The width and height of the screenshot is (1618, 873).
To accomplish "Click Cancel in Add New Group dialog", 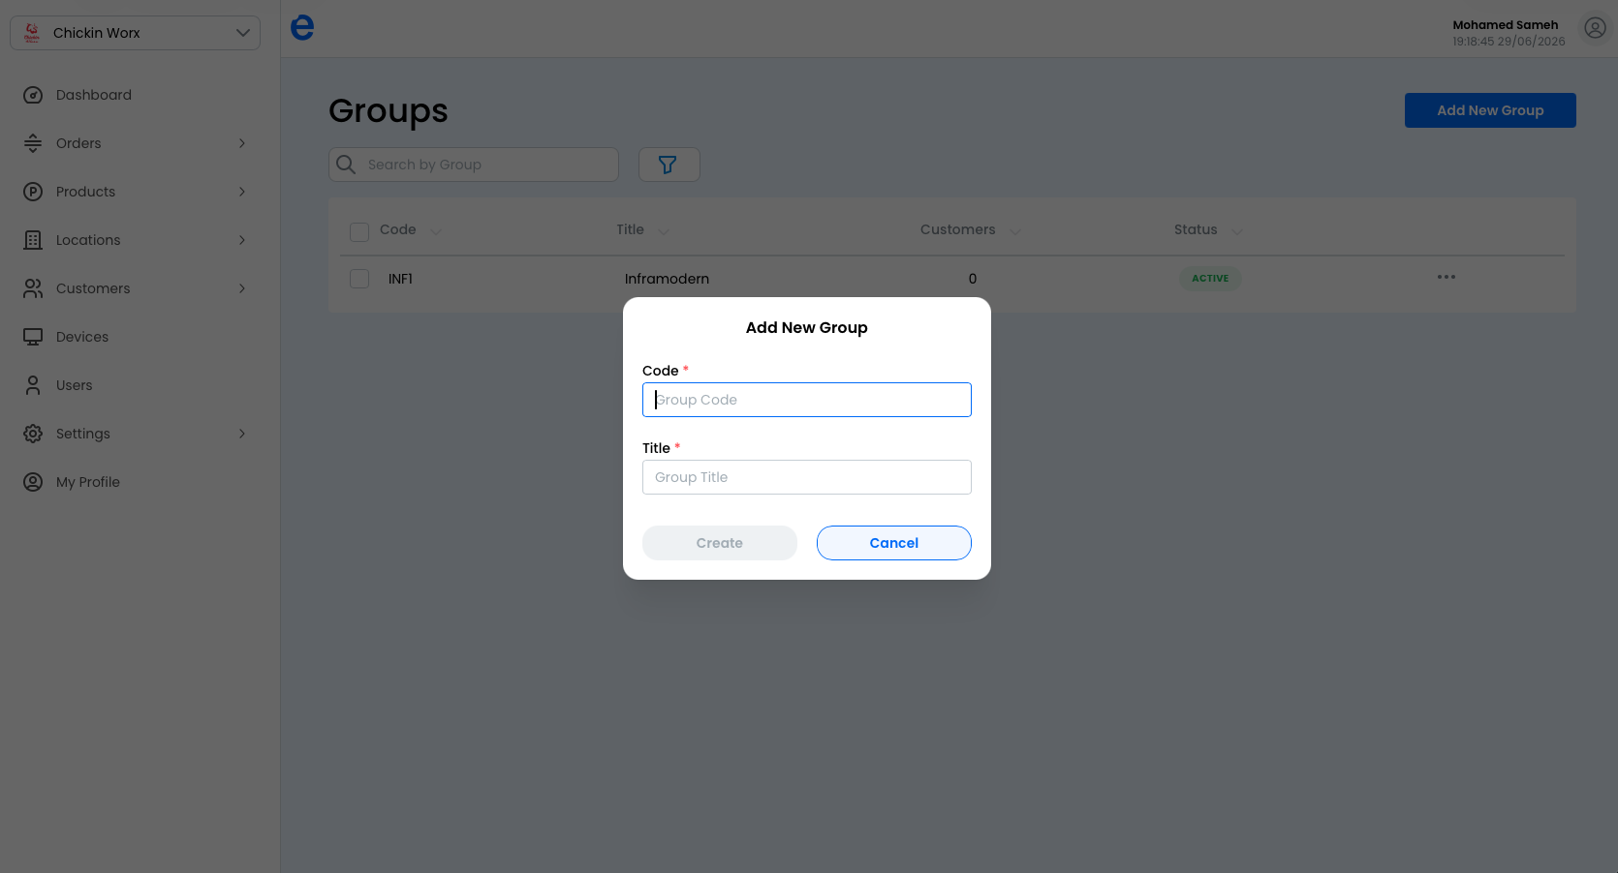I will tap(894, 543).
